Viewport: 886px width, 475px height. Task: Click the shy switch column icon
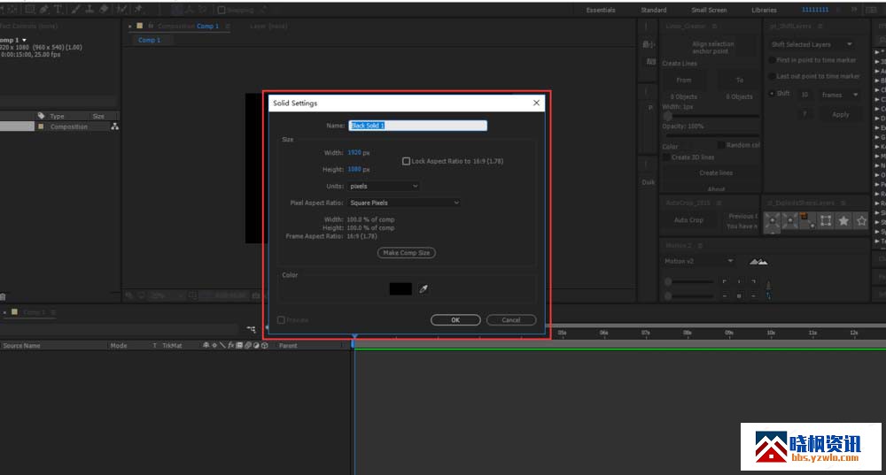[206, 345]
